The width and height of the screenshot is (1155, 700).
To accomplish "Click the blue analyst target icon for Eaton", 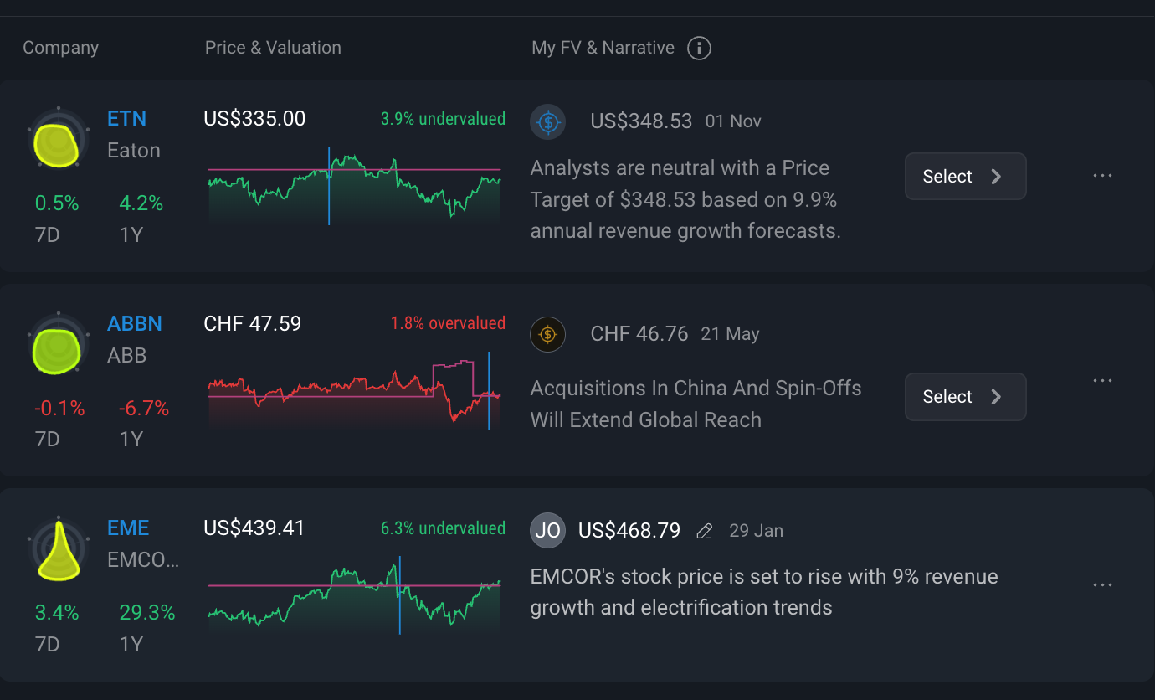I will pyautogui.click(x=548, y=122).
